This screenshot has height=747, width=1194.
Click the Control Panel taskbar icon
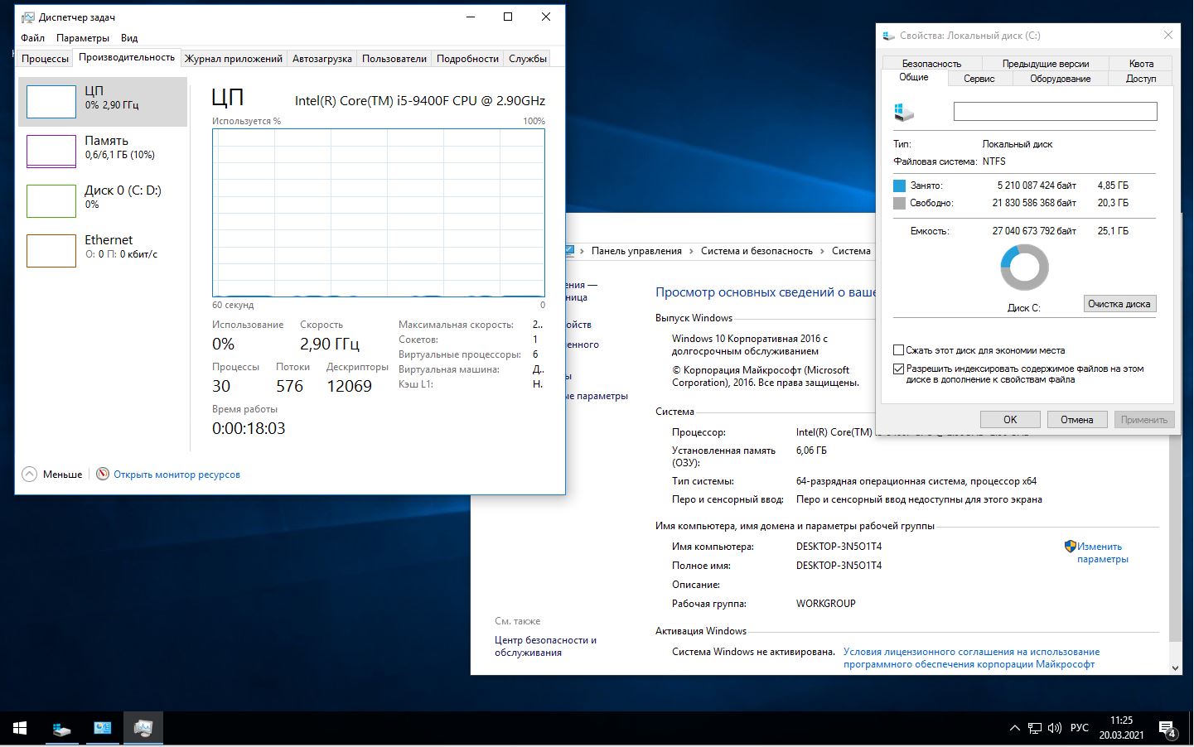[103, 729]
